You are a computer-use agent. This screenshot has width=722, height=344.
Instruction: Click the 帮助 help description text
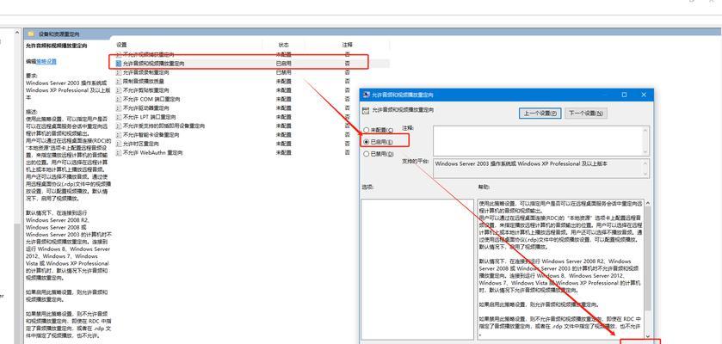coord(560,267)
